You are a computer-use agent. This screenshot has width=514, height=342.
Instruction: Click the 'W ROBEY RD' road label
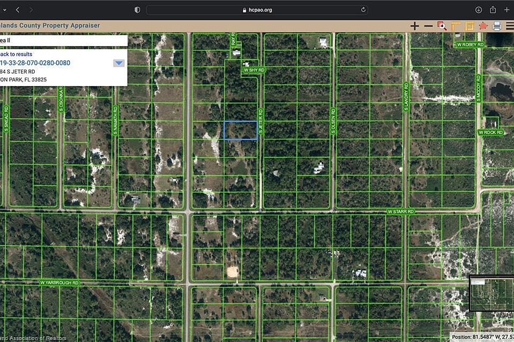click(x=470, y=44)
